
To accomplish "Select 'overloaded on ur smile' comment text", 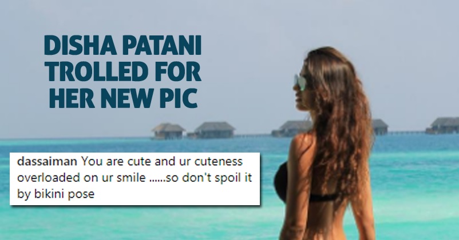I will 81,178.
